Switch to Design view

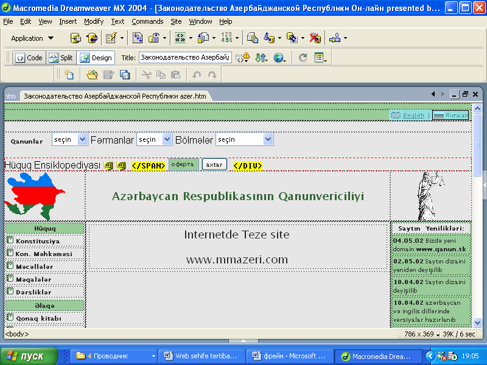tap(96, 58)
